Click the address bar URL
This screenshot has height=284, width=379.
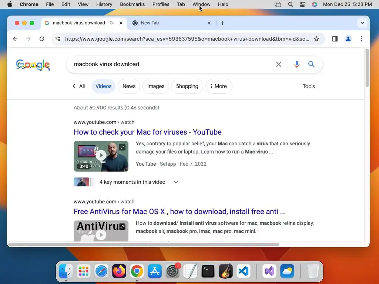[x=187, y=39]
